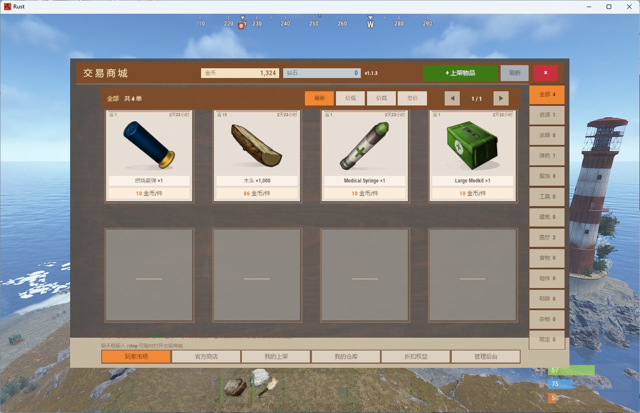The width and height of the screenshot is (640, 413).
Task: Filter by 工具 category
Action: tap(547, 197)
